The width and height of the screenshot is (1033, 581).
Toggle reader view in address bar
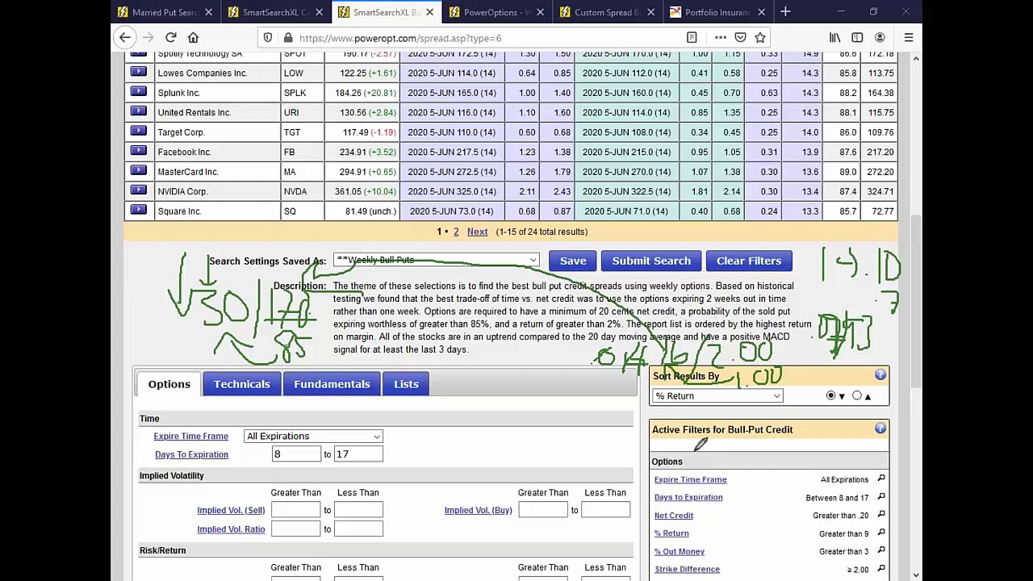tap(692, 37)
